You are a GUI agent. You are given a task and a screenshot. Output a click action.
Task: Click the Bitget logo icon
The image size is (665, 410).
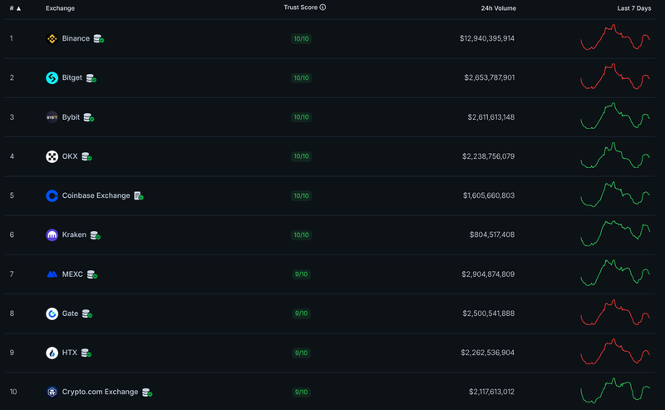pyautogui.click(x=52, y=78)
